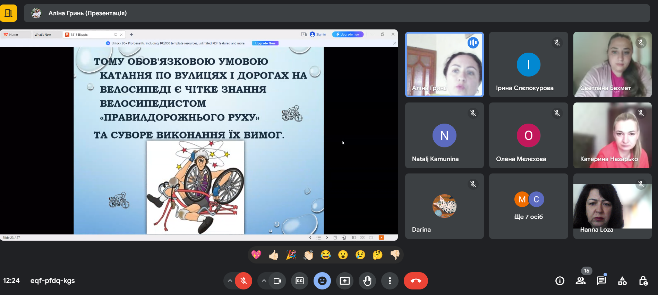Open more options three-dot menu

(390, 281)
